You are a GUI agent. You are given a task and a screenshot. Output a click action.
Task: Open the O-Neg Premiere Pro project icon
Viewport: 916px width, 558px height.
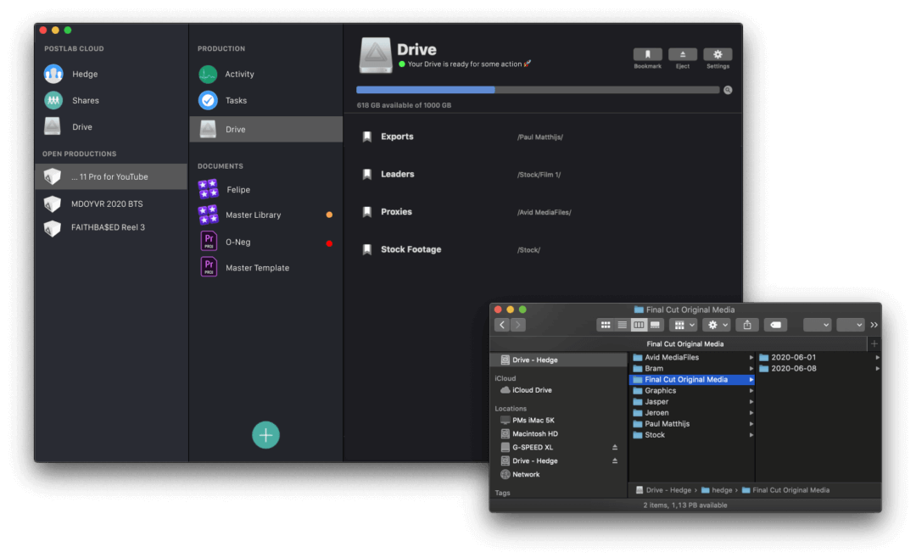point(208,241)
